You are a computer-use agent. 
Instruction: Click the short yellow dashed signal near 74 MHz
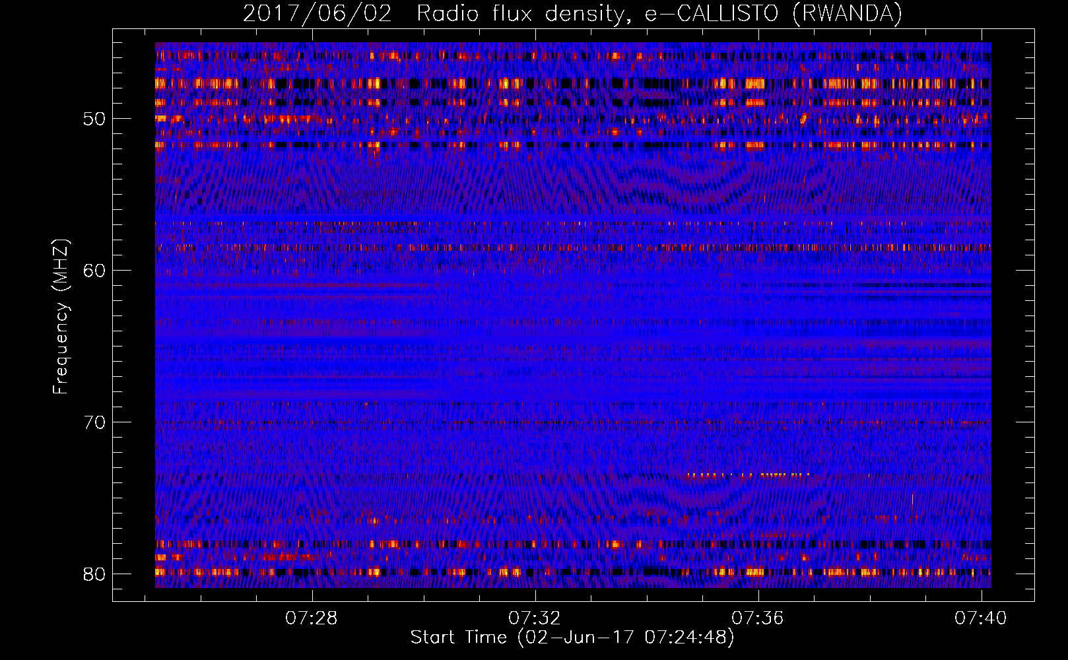click(749, 475)
